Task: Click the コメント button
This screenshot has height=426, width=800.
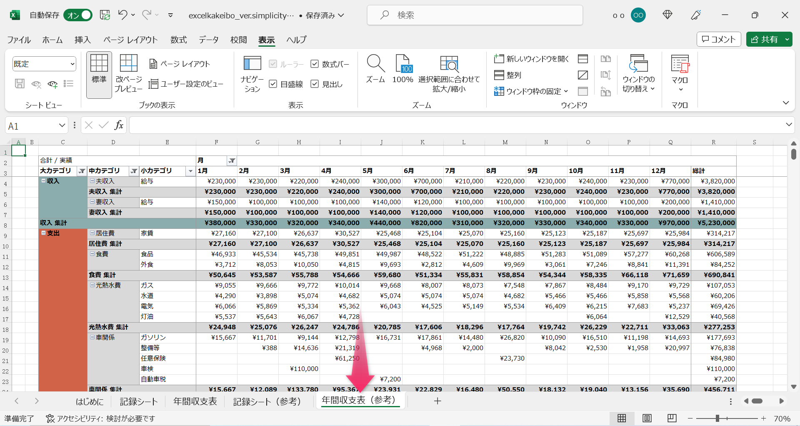Action: [719, 39]
